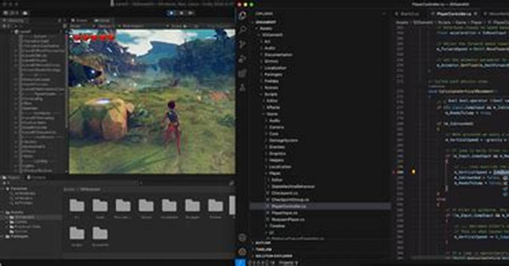The width and height of the screenshot is (509, 266).
Task: Open the Explorer view in activity bar
Action: click(x=242, y=16)
